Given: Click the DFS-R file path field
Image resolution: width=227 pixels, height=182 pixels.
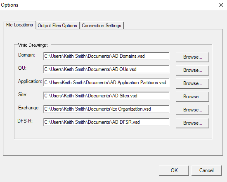Looking at the screenshot, I should point(106,122).
